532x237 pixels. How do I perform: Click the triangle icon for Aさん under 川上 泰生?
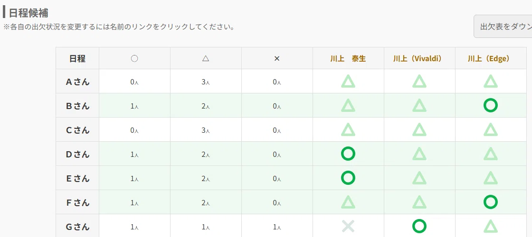[x=348, y=82]
